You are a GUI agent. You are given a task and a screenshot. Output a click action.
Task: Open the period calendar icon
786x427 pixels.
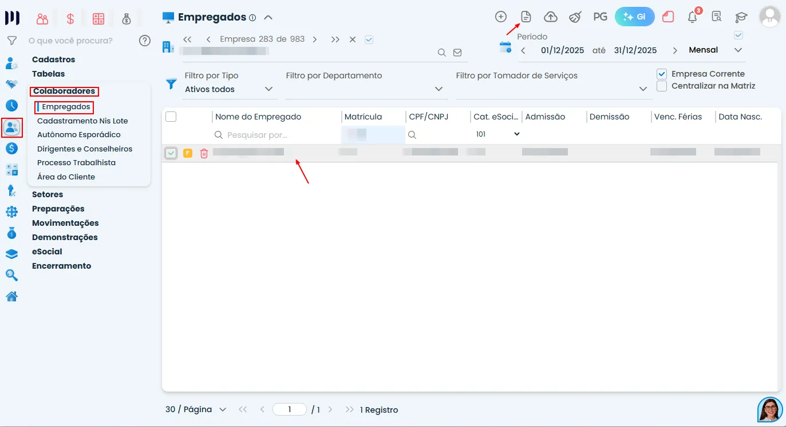(505, 47)
